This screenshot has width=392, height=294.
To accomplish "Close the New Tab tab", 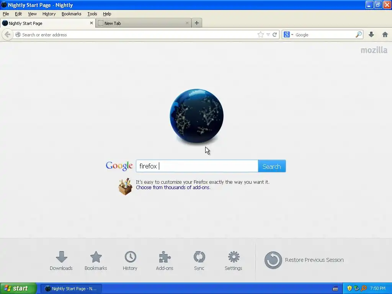I will click(187, 23).
